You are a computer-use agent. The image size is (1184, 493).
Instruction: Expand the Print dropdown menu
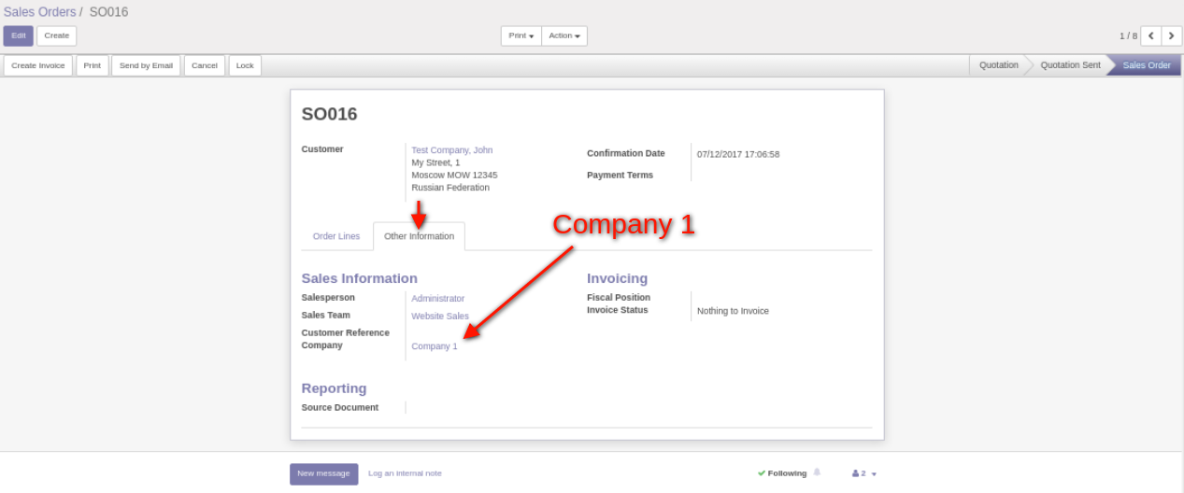point(521,35)
